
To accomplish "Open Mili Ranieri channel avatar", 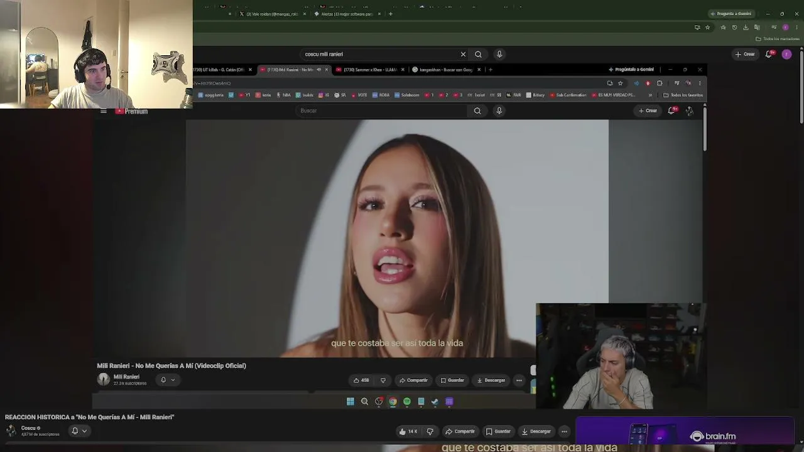I will [104, 379].
